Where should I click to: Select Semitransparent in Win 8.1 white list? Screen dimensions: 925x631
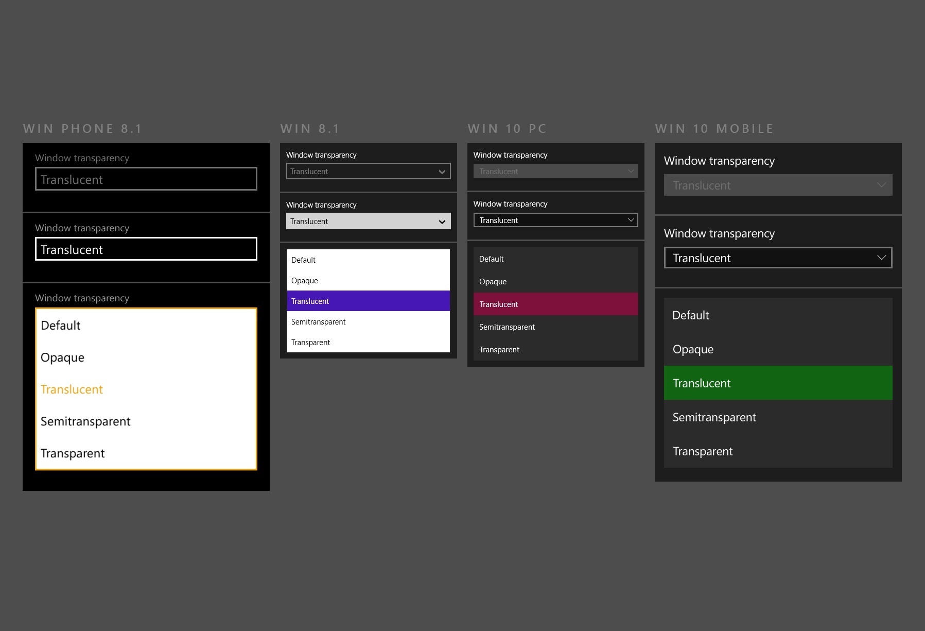pyautogui.click(x=369, y=322)
